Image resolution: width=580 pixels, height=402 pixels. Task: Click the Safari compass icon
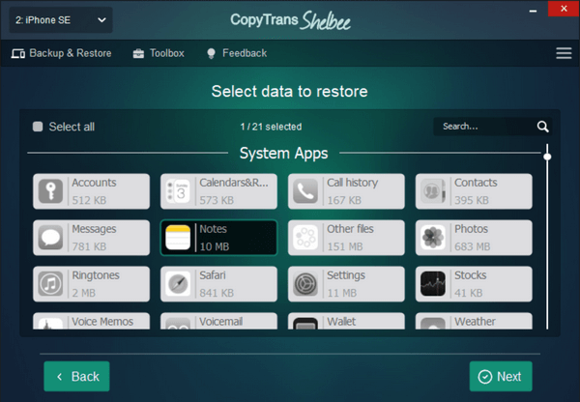coord(178,284)
